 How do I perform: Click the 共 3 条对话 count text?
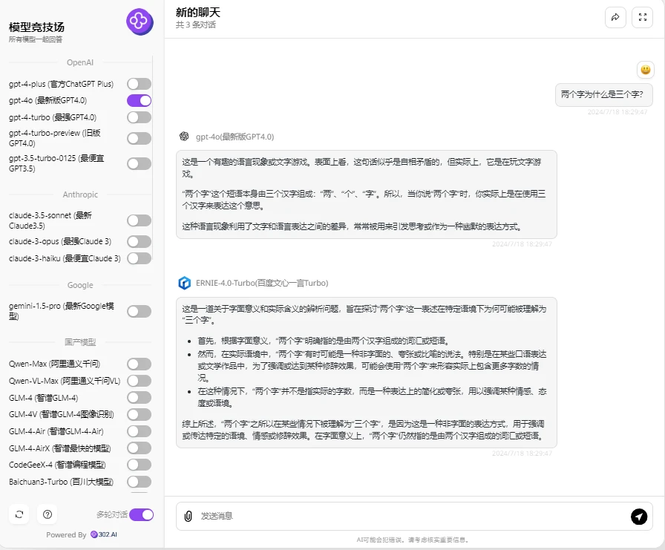(x=195, y=24)
